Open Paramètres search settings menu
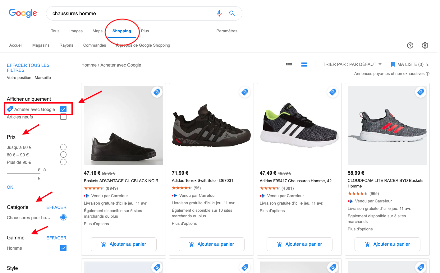The image size is (440, 273). point(227,31)
